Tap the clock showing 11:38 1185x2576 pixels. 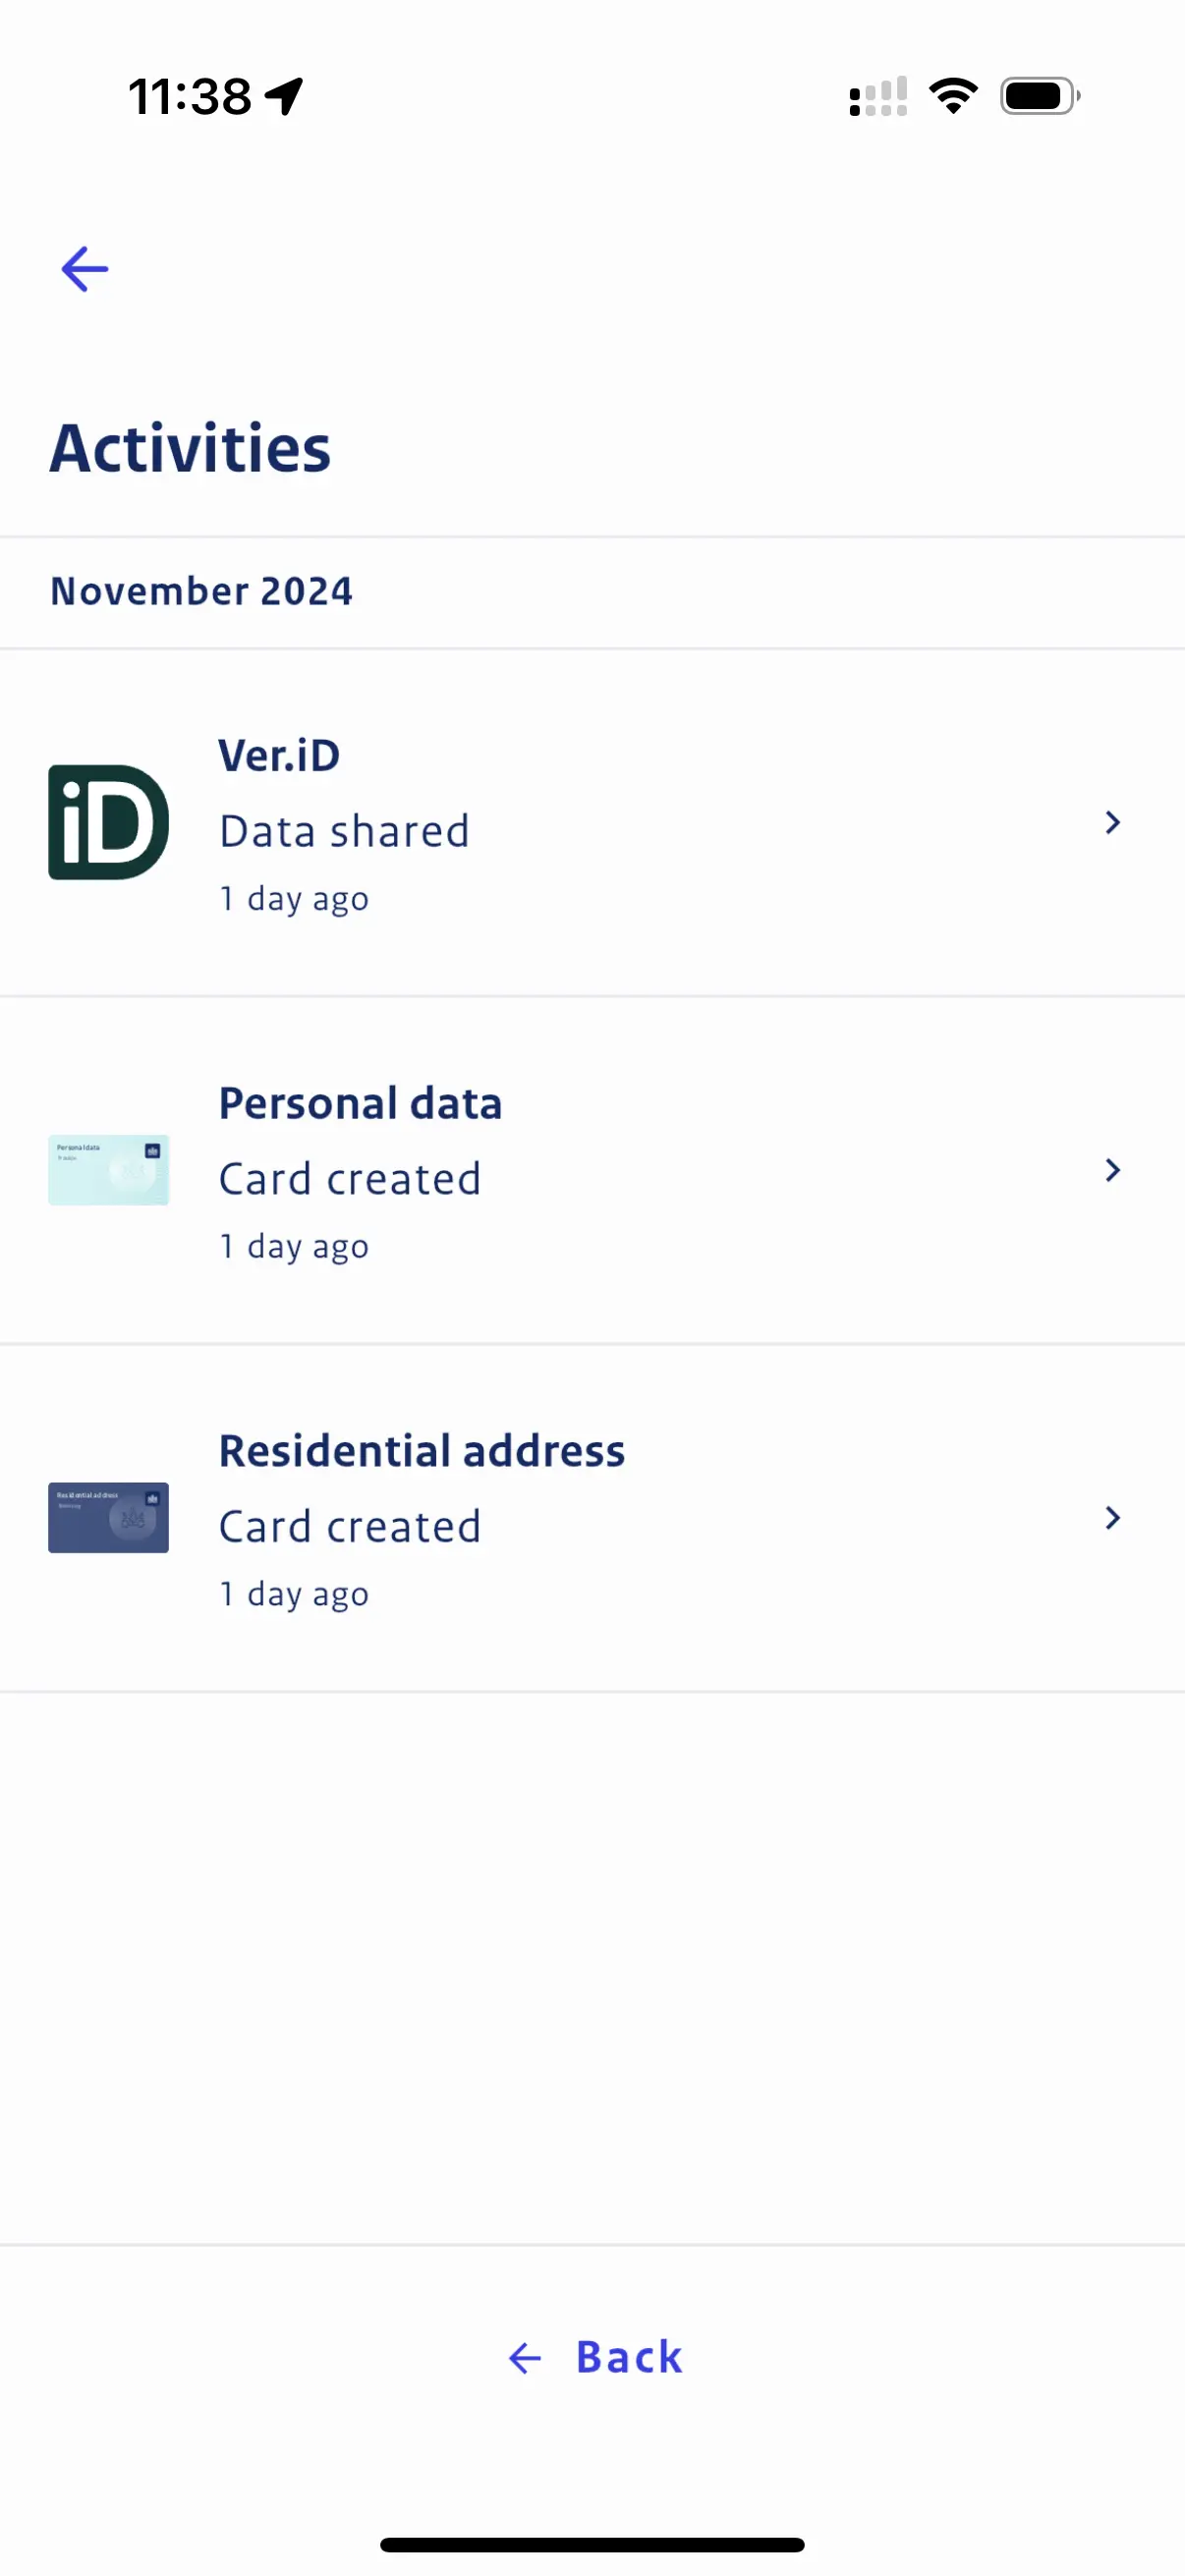coord(193,95)
